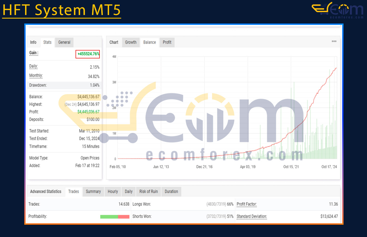Click the Profit value $4,445,036.67
Viewport: 367px width, 237px height.
(x=88, y=112)
